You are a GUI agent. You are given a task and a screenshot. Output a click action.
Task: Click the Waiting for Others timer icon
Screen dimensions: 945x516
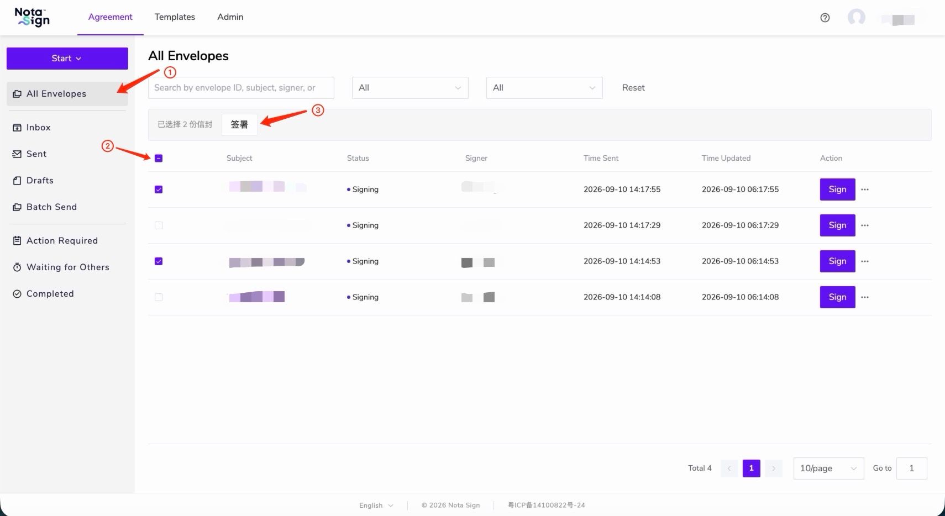tap(17, 267)
